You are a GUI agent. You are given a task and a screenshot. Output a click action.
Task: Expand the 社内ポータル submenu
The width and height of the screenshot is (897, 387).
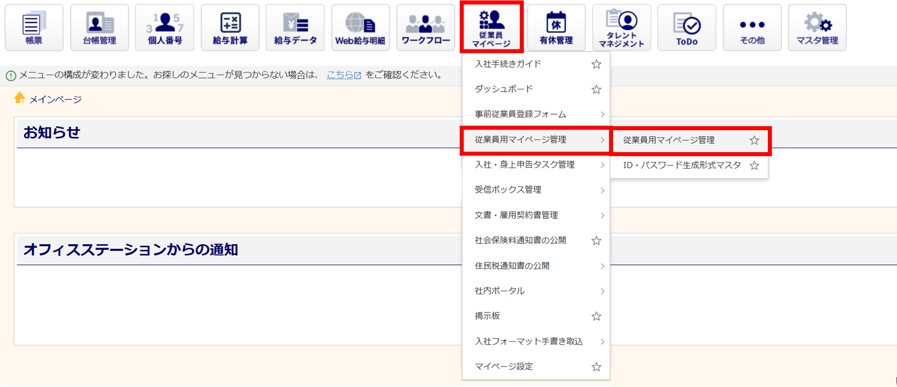pyautogui.click(x=536, y=291)
